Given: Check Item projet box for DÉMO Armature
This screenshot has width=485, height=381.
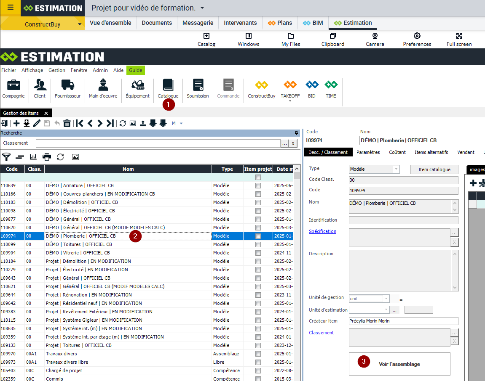Looking at the screenshot, I should pyautogui.click(x=258, y=185).
